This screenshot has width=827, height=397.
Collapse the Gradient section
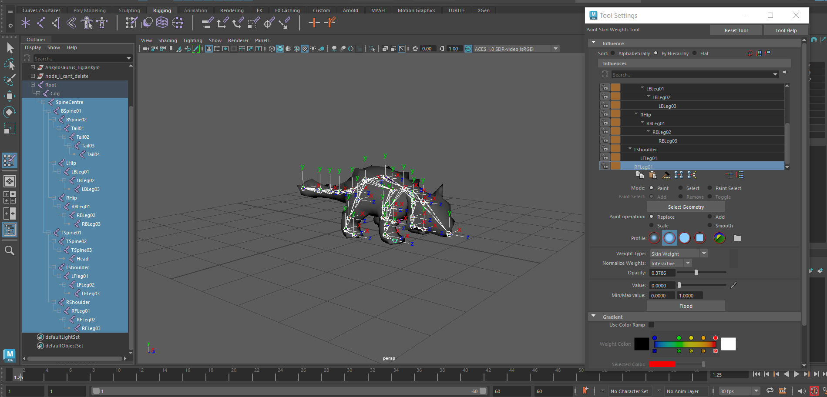click(x=593, y=316)
